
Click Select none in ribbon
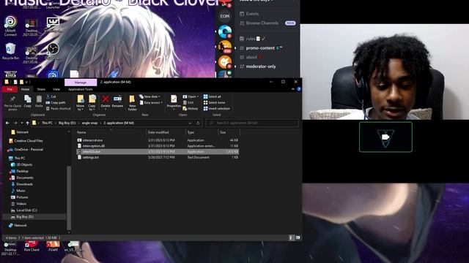(214, 102)
